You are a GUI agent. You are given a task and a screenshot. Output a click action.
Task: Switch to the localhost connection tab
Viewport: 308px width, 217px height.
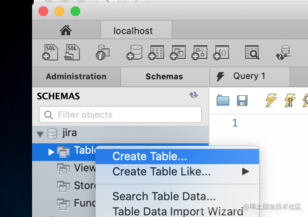point(136,30)
